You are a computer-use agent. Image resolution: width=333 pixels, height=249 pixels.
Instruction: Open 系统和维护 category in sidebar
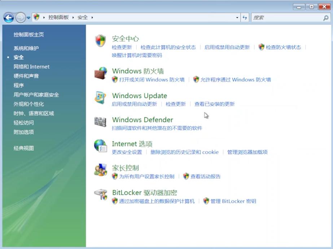(26, 48)
